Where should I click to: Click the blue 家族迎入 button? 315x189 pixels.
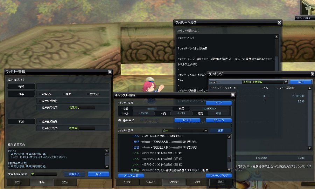point(74,174)
